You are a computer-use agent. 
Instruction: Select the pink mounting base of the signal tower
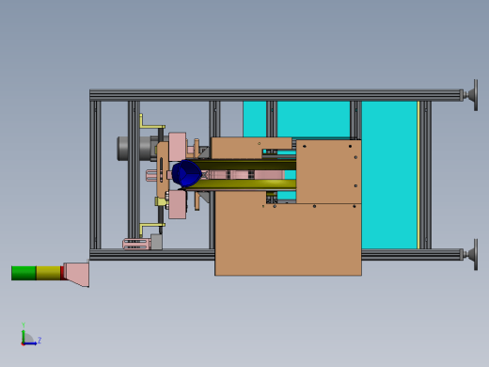77,275
